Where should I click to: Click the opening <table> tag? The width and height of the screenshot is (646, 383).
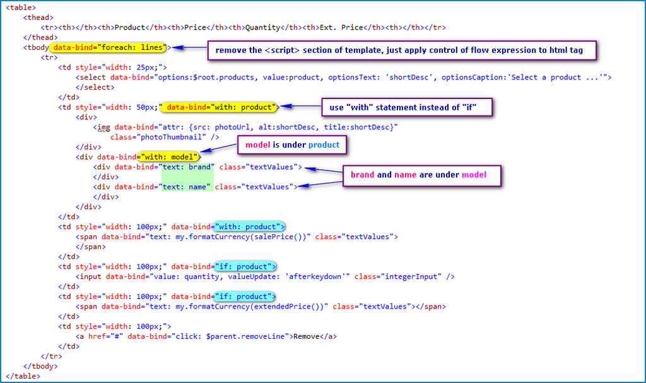coord(21,8)
